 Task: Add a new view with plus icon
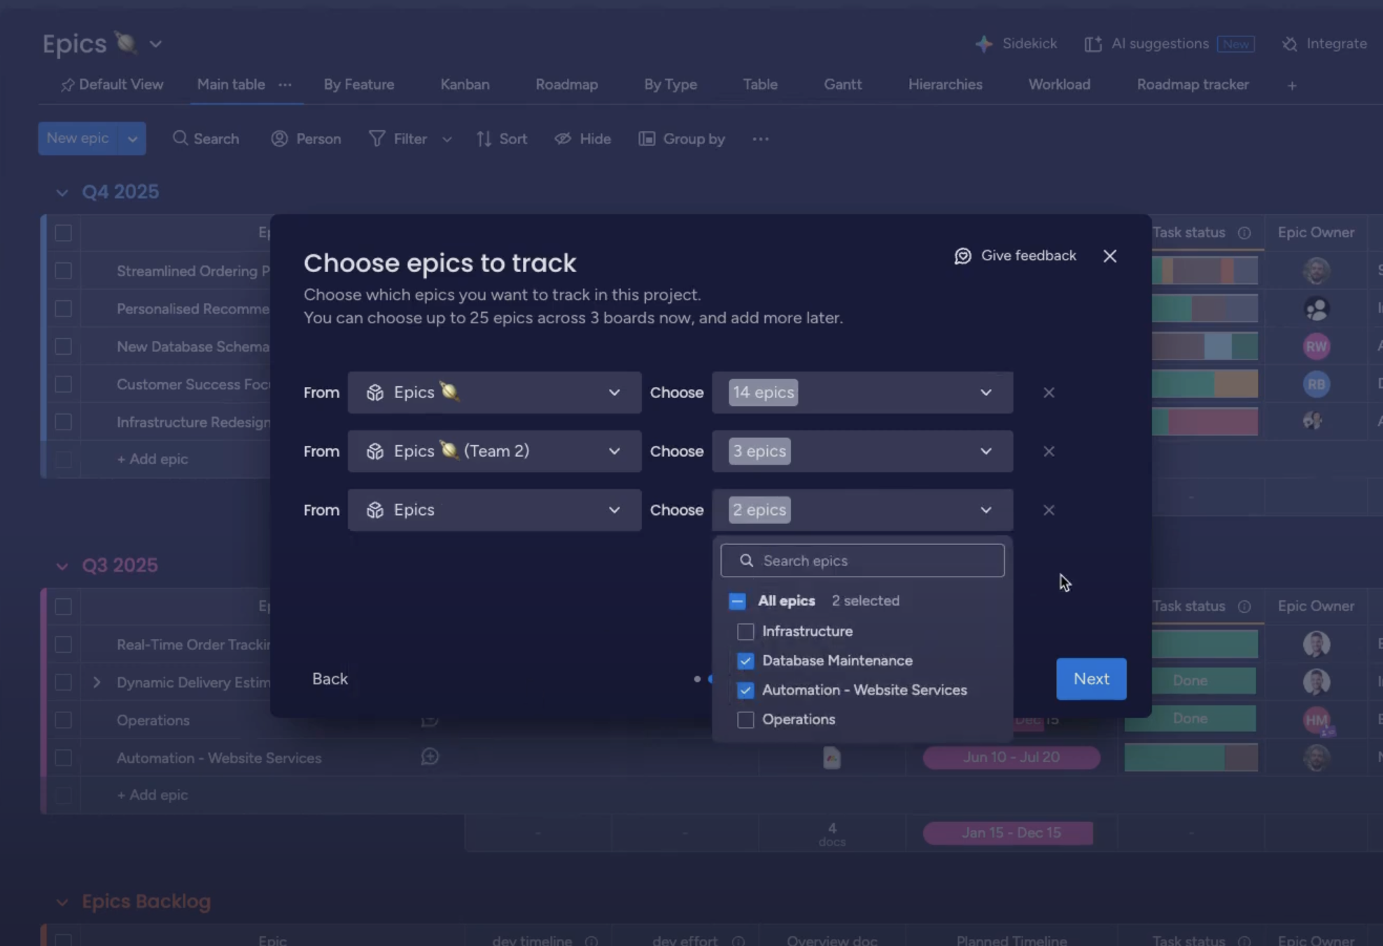[x=1292, y=85]
